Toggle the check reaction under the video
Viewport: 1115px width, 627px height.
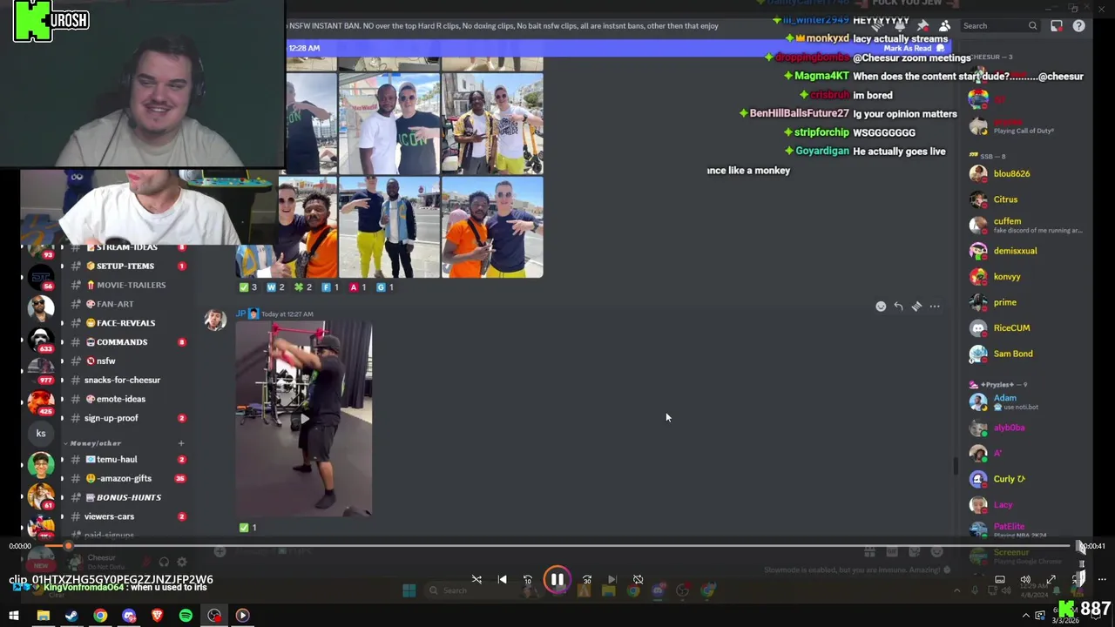[x=248, y=527]
